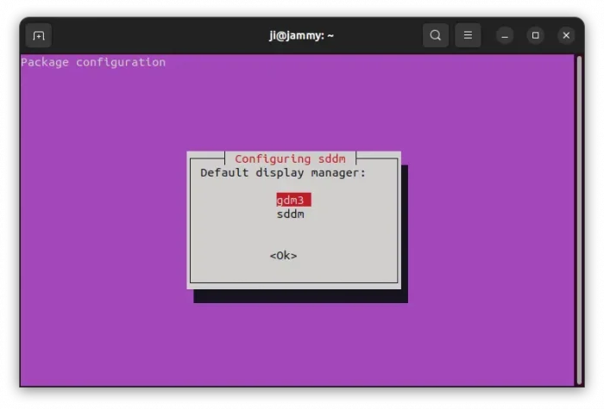Click the Default display manager label
The width and height of the screenshot is (604, 409).
click(283, 172)
